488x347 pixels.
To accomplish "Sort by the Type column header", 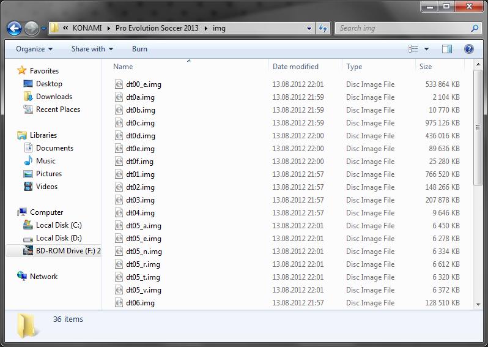I will click(354, 67).
